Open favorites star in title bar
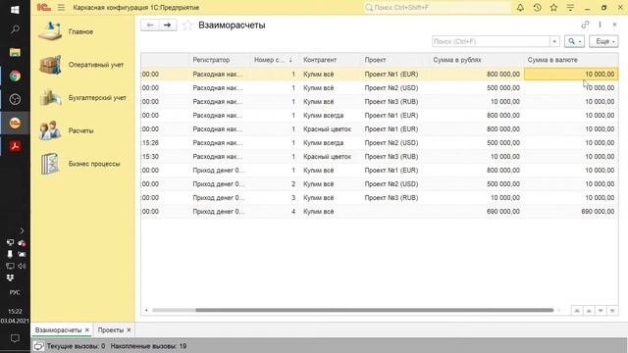 (x=553, y=7)
